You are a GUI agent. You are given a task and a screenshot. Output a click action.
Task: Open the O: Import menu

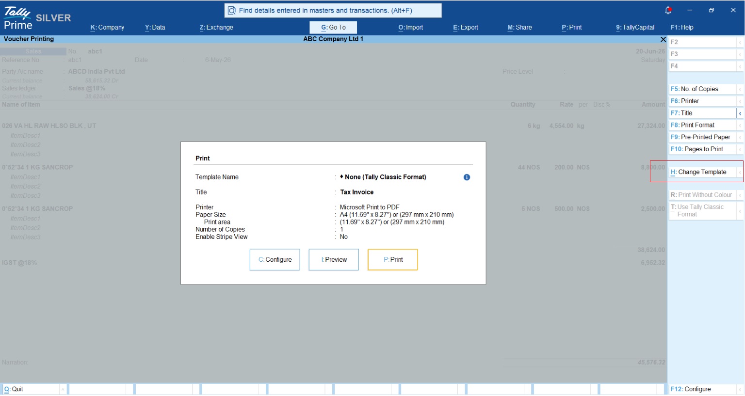[x=411, y=28]
